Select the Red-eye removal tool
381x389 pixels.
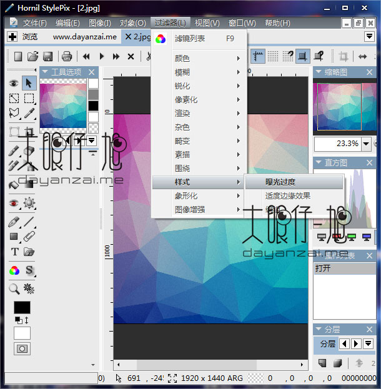pos(14,204)
